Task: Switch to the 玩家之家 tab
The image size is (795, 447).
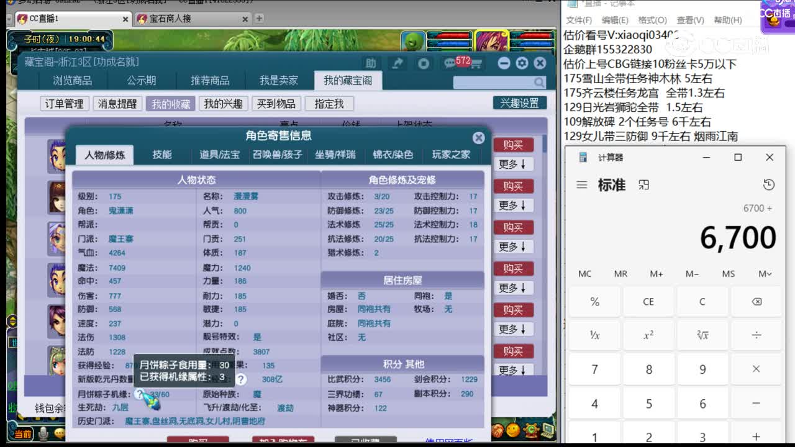Action: pyautogui.click(x=451, y=155)
